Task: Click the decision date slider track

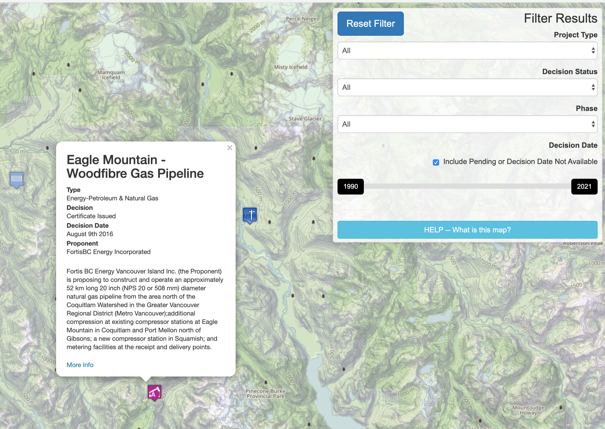Action: point(467,186)
